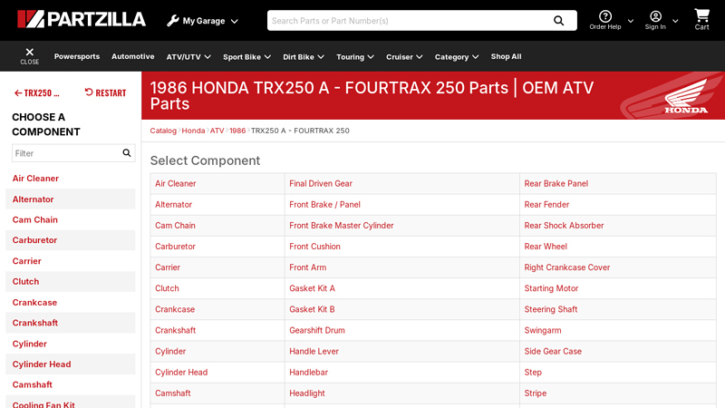Image resolution: width=725 pixels, height=408 pixels.
Task: Select Cylinder in sidebar list
Action: point(30,344)
